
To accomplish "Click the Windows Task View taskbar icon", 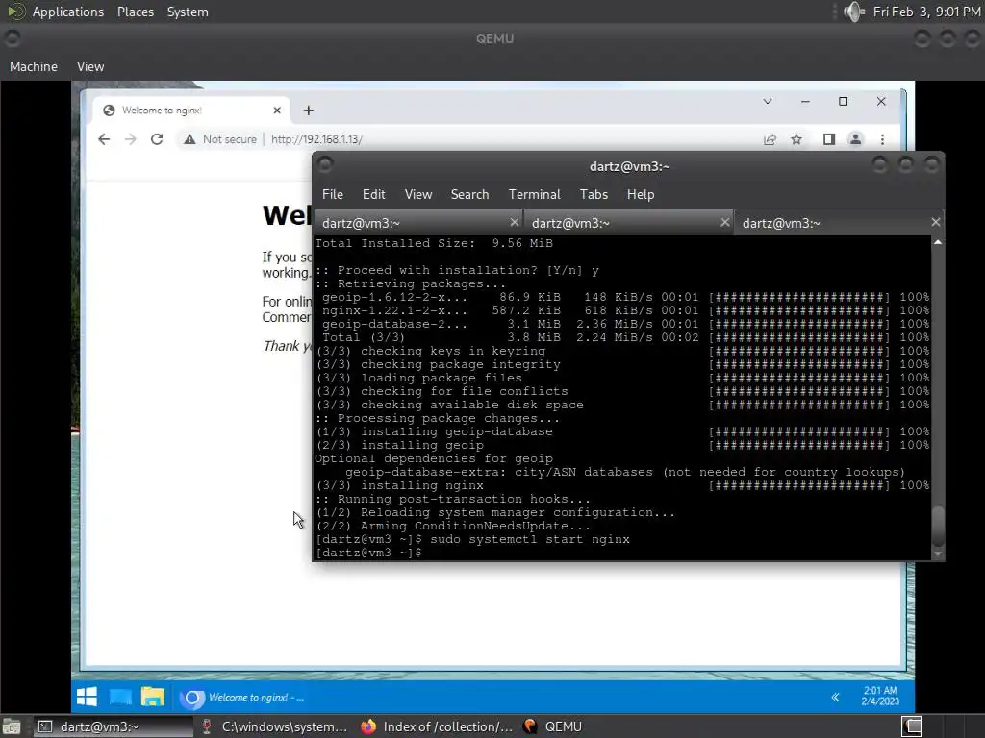I will 120,697.
